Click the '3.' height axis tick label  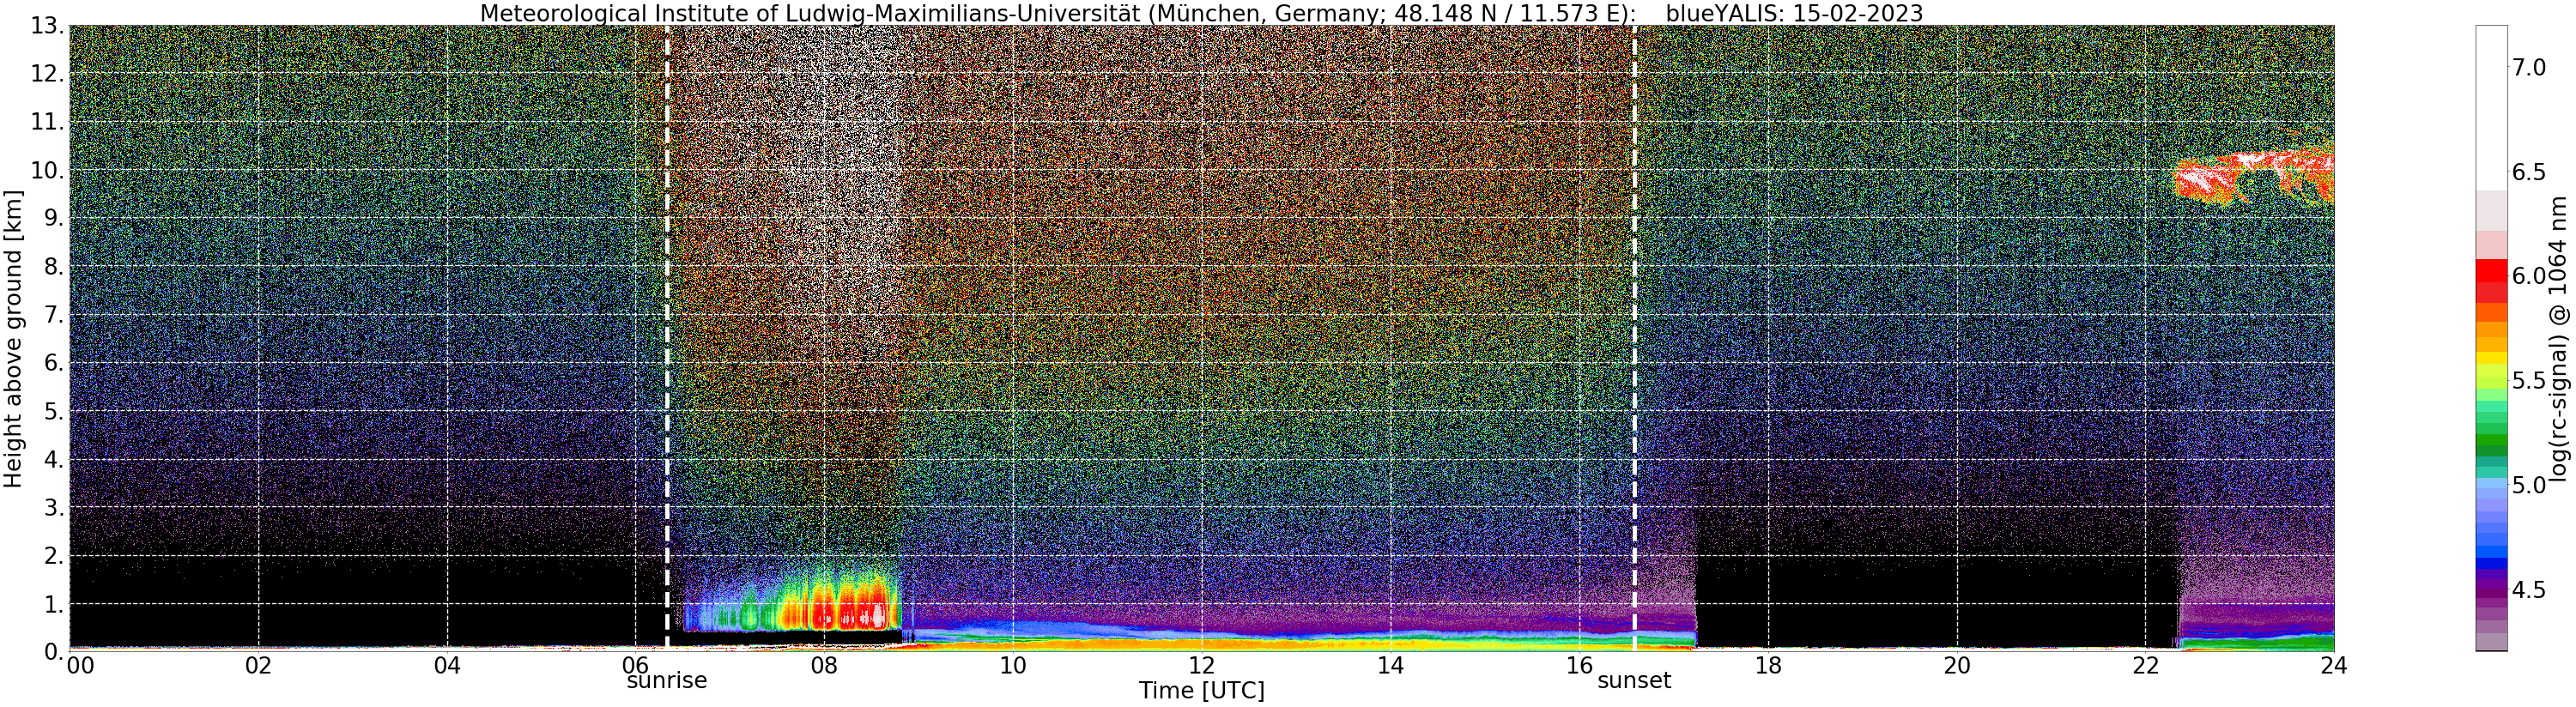[54, 507]
